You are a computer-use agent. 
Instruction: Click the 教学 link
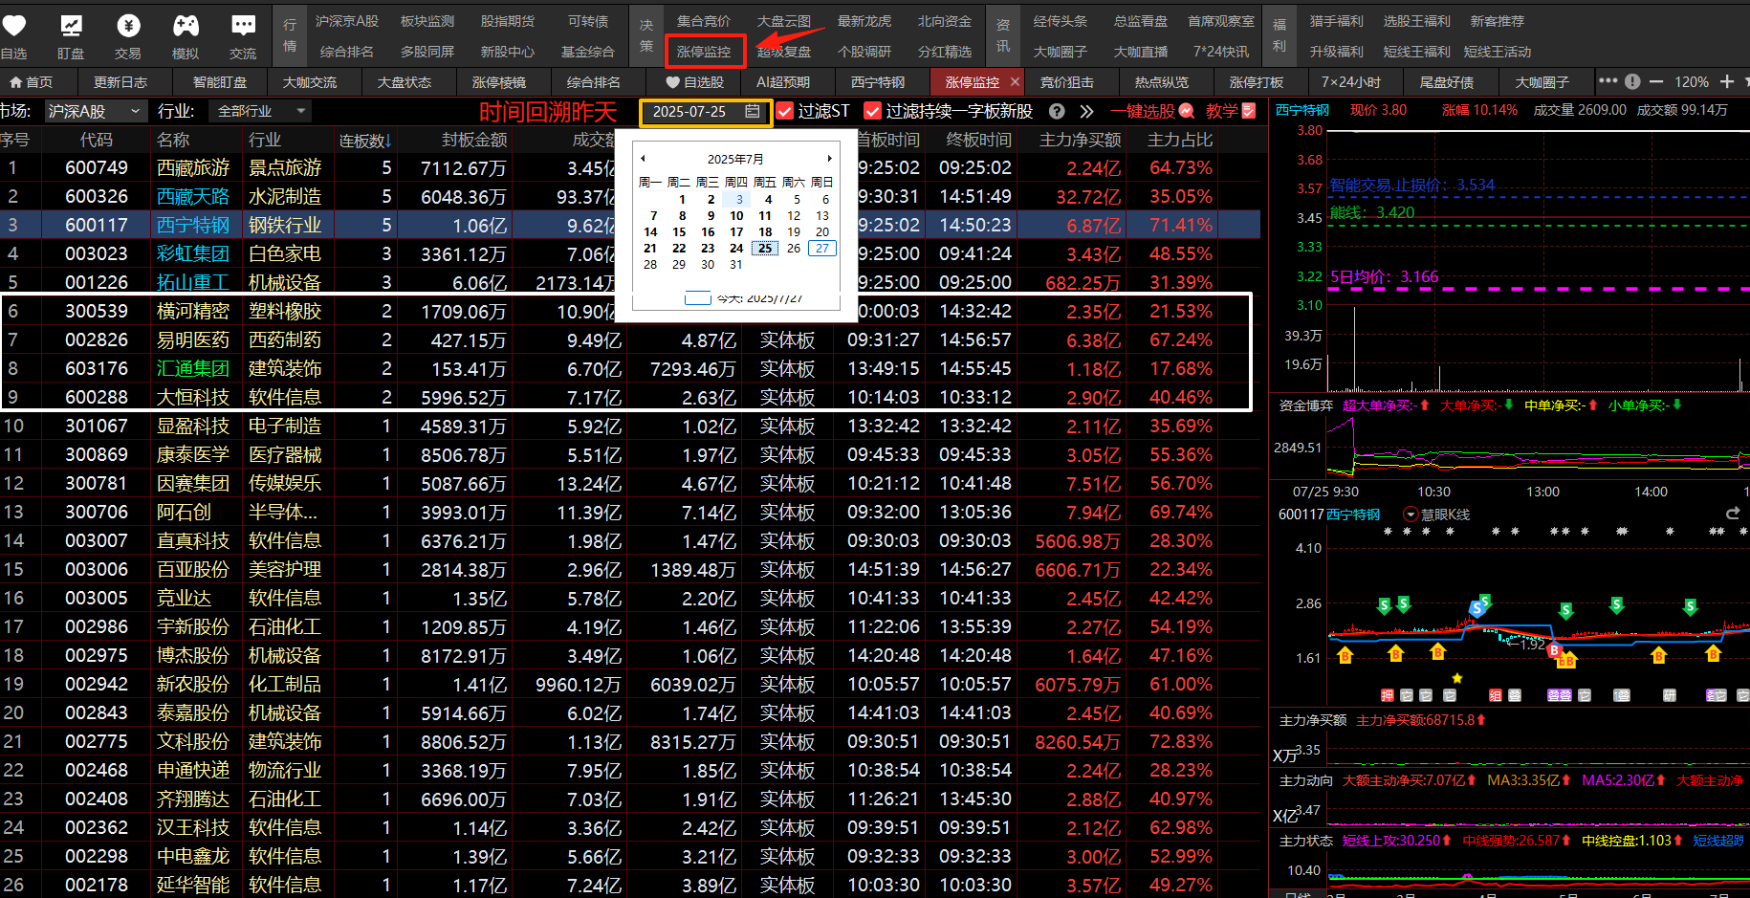[x=1222, y=112]
